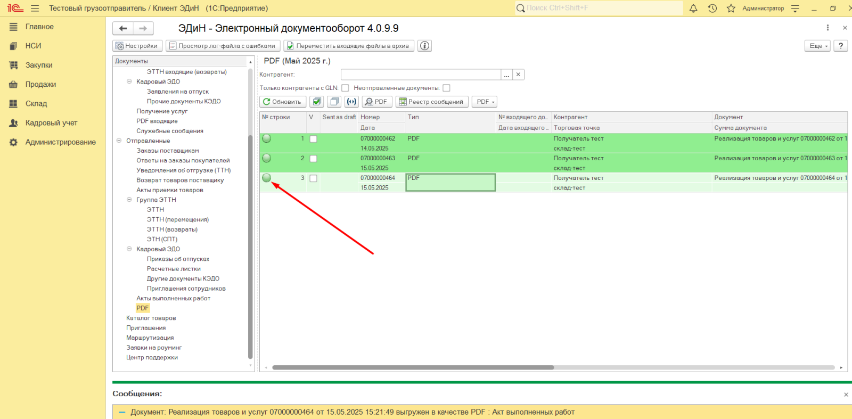The height and width of the screenshot is (419, 852).
Task: Click the green status circle in row 1
Action: (x=267, y=138)
